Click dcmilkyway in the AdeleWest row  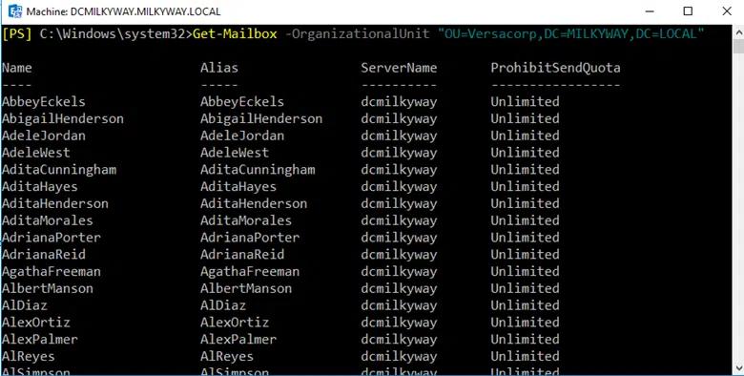[x=399, y=153]
